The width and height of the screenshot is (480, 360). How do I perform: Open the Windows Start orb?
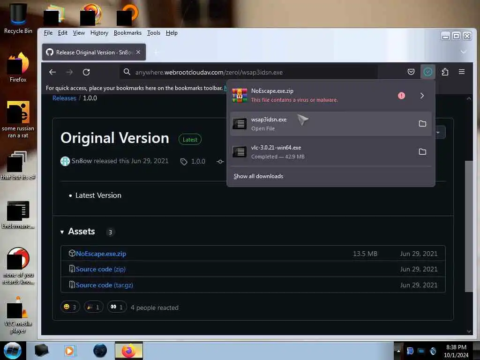tap(13, 351)
